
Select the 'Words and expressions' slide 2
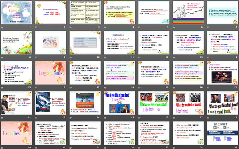point(50,12)
